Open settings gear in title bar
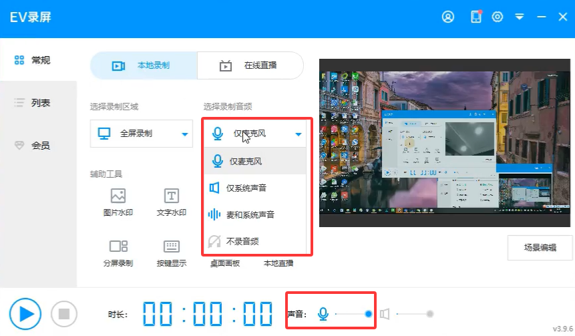This screenshot has height=336, width=575. coord(498,17)
